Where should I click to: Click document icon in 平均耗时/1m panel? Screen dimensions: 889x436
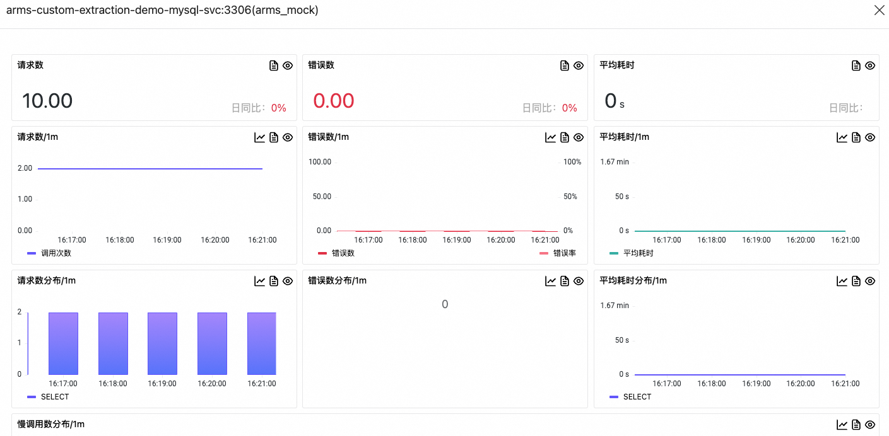pyautogui.click(x=856, y=137)
